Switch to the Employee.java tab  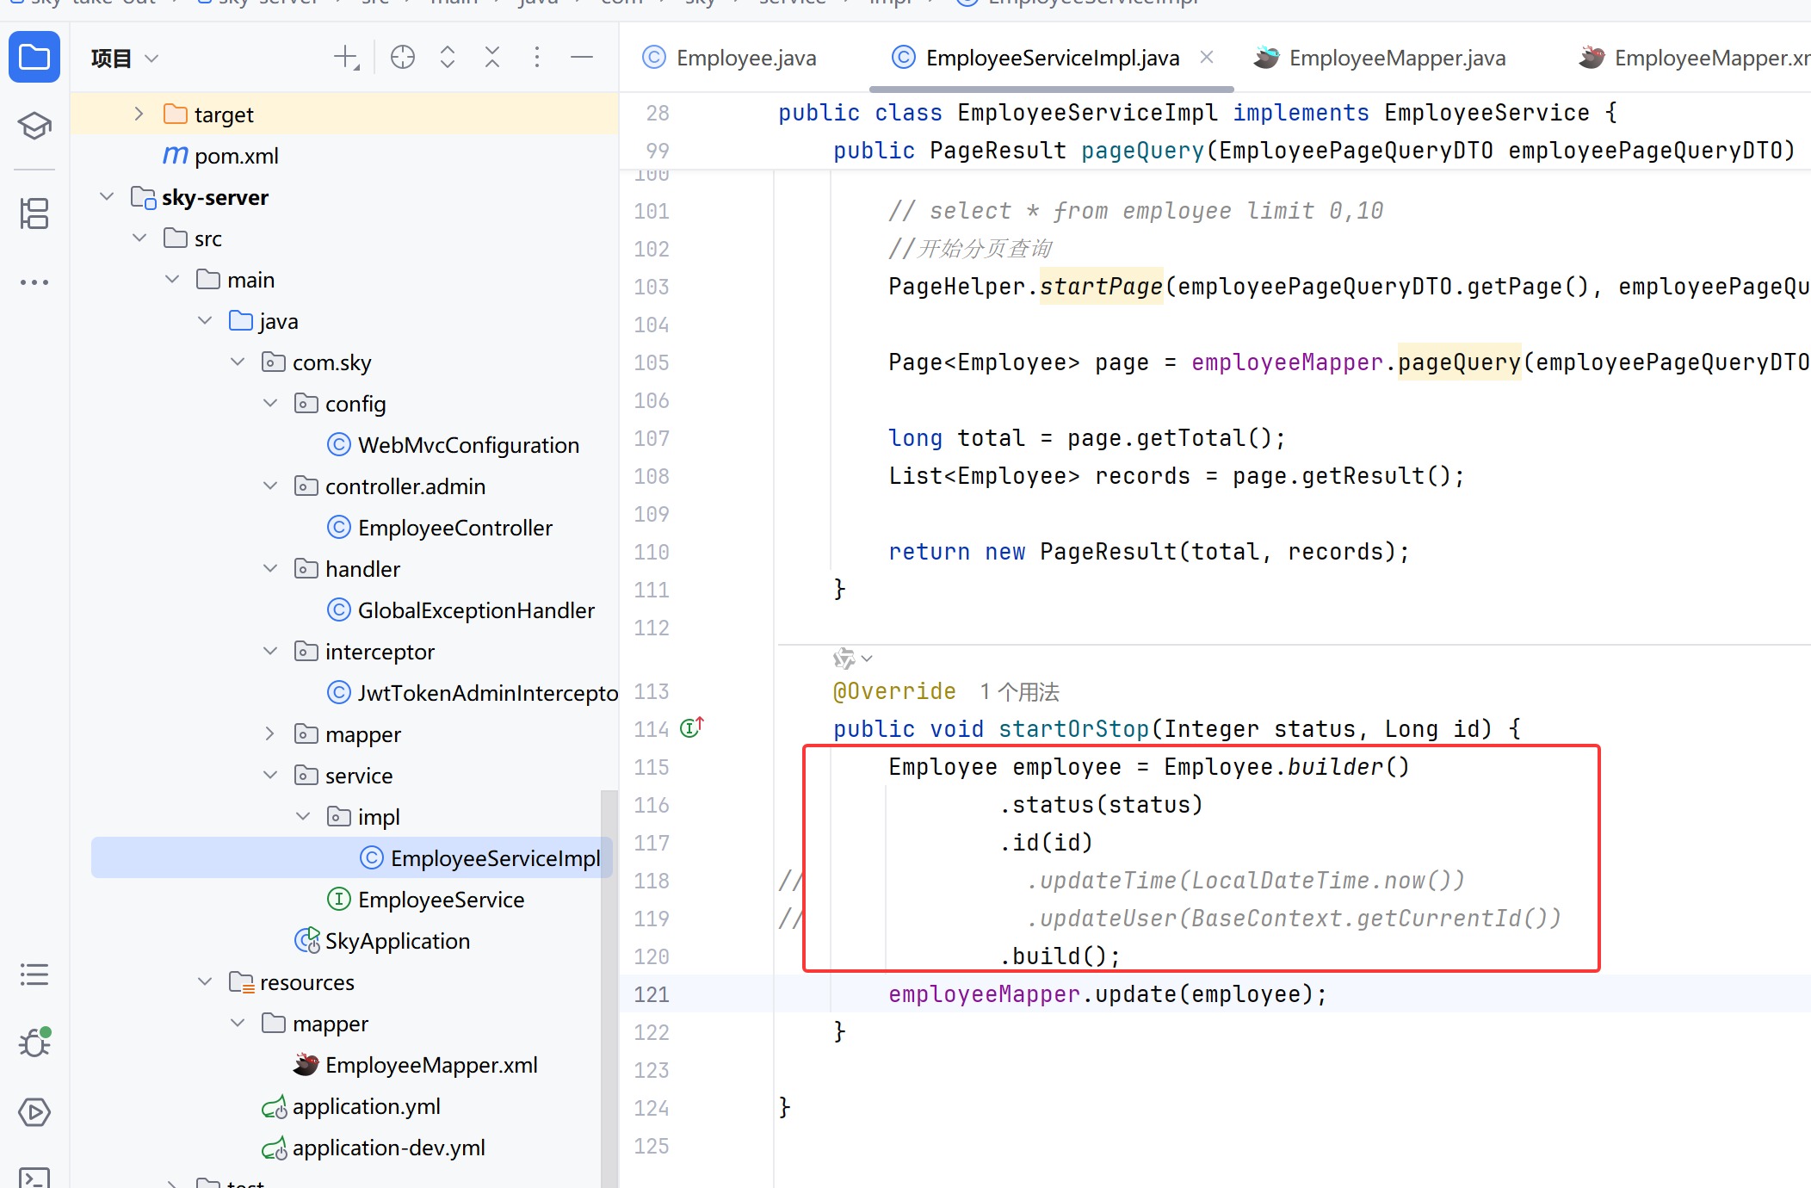[730, 58]
